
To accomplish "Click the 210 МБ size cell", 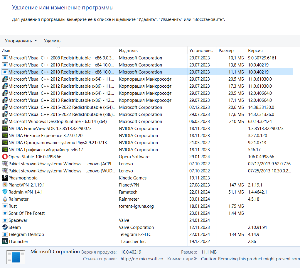I will pyautogui.click(x=236, y=121).
